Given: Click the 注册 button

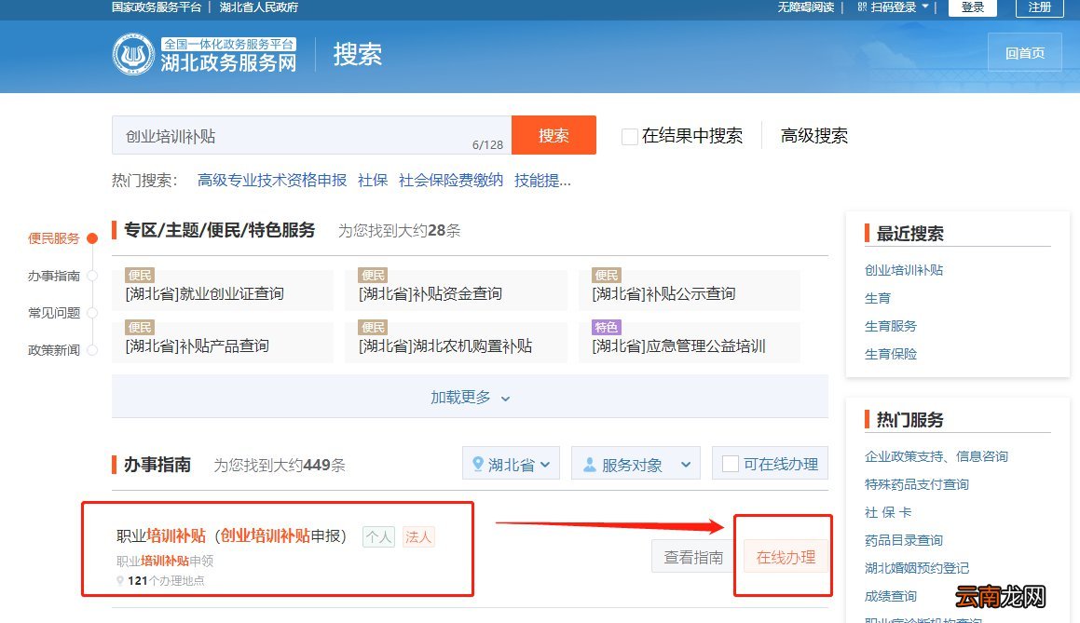Looking at the screenshot, I should 1039,7.
